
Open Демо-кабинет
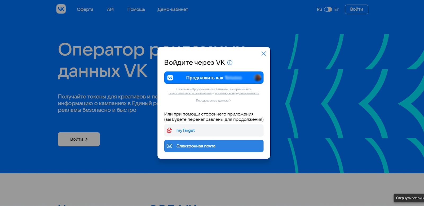click(x=173, y=9)
